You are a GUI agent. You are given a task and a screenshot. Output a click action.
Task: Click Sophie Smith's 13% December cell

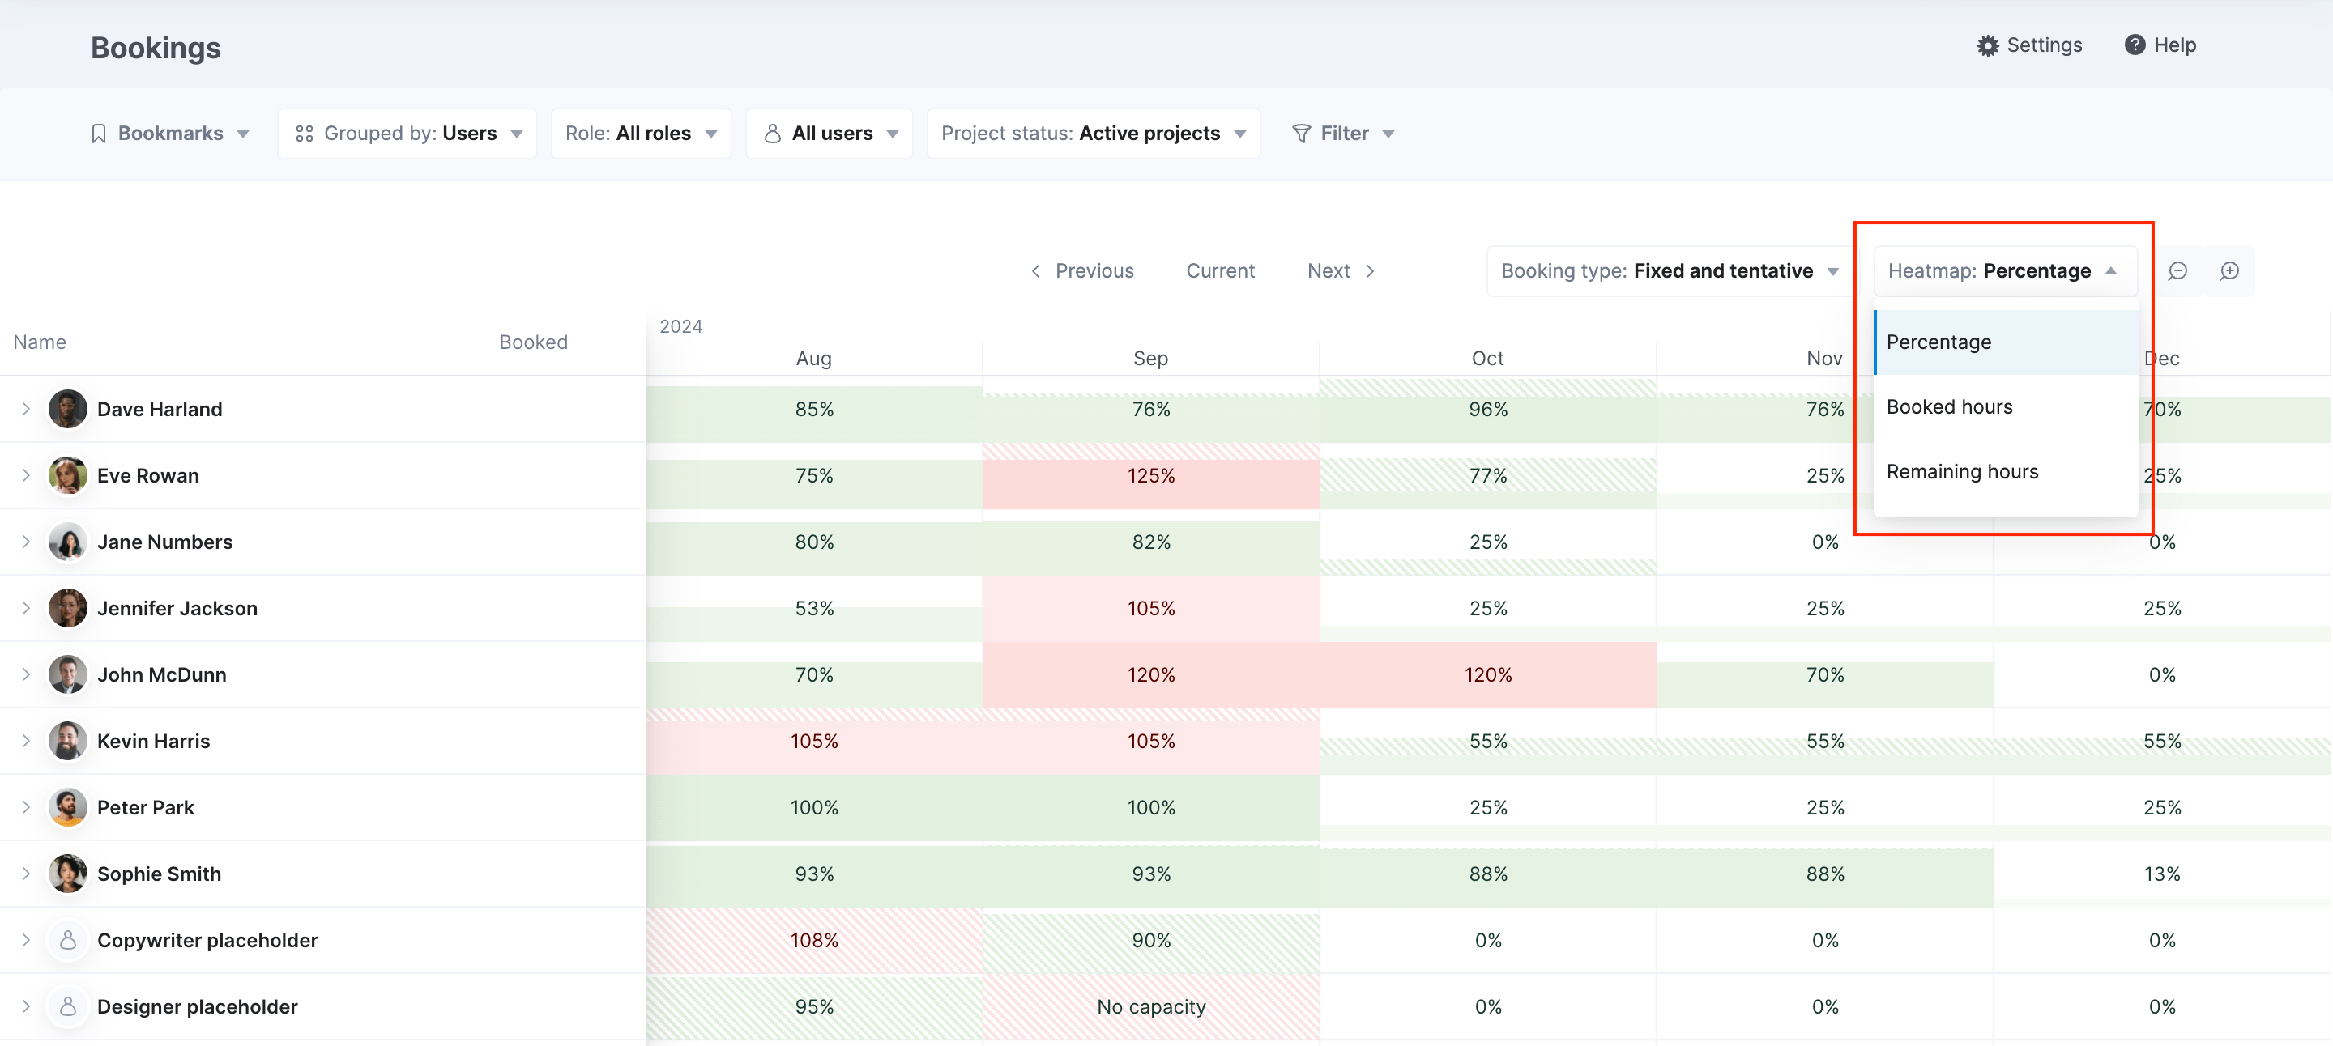(2162, 874)
